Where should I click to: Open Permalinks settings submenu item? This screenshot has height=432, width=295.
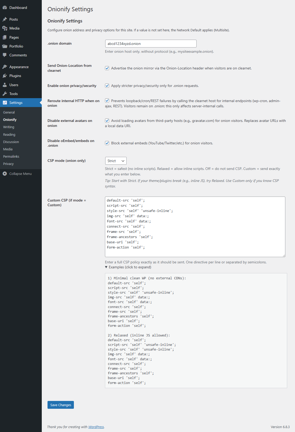pos(11,156)
